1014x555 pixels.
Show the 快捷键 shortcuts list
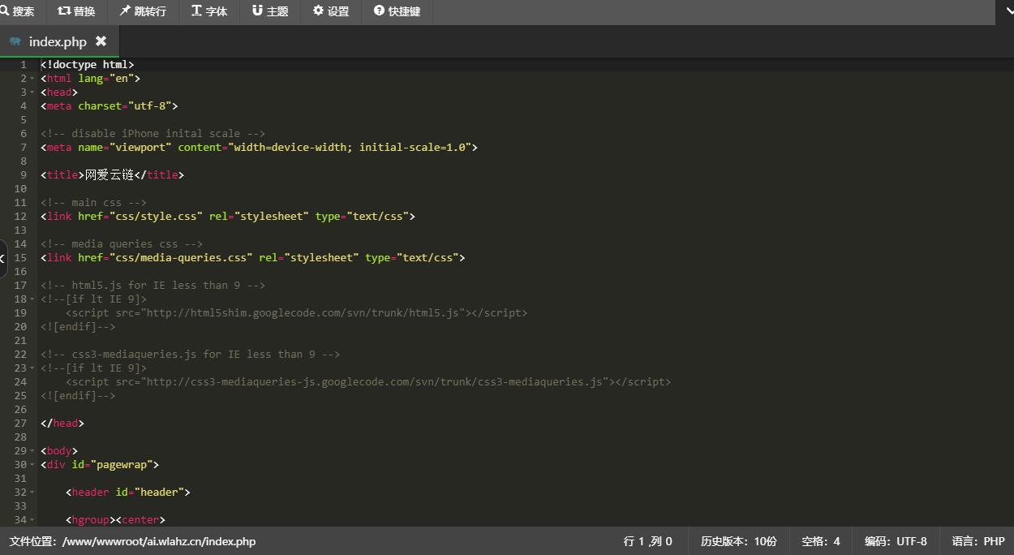[397, 11]
